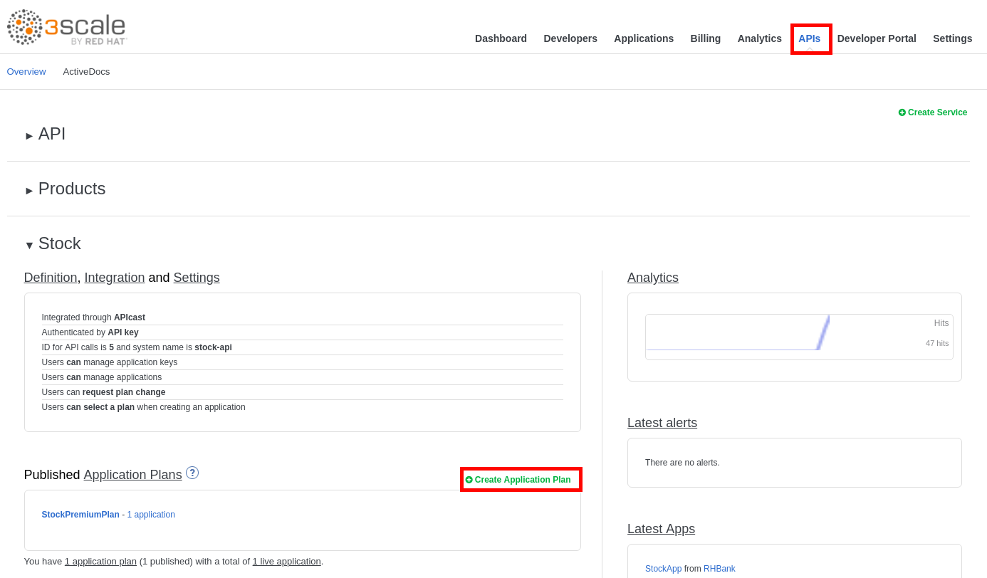
Task: Click Create Application Plan
Action: point(522,480)
